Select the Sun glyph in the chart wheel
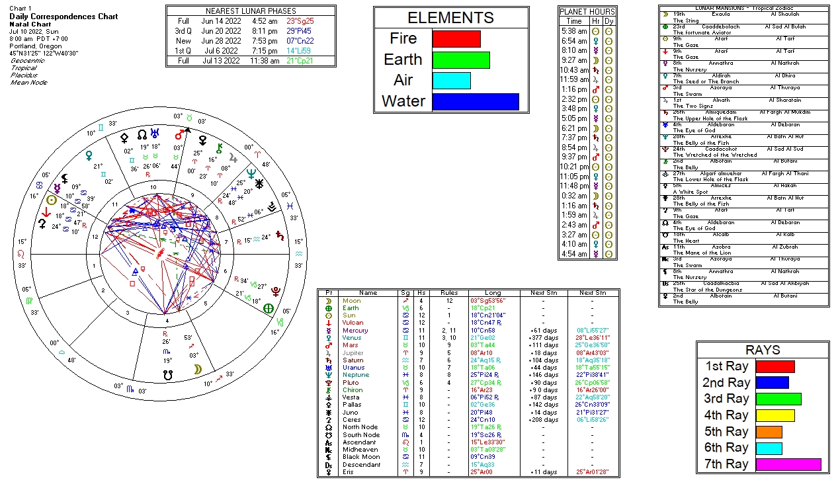Image resolution: width=838 pixels, height=490 pixels. click(x=52, y=200)
